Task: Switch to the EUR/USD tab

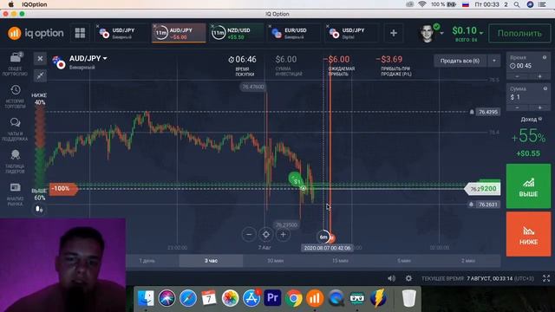Action: pos(294,33)
